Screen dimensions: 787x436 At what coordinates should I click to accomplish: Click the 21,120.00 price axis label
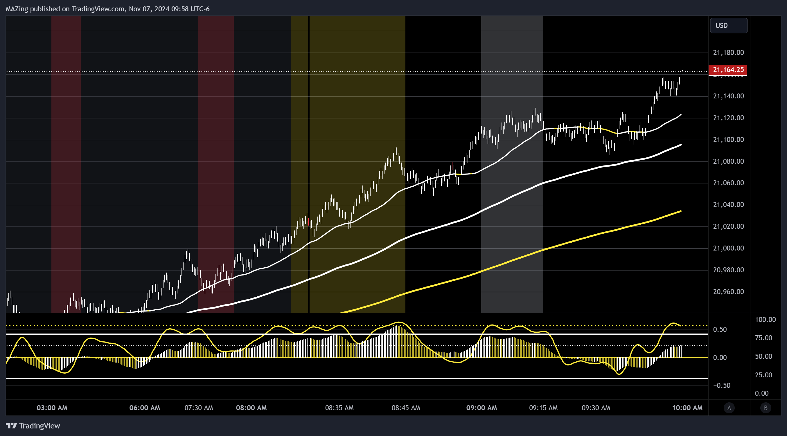[x=728, y=118]
